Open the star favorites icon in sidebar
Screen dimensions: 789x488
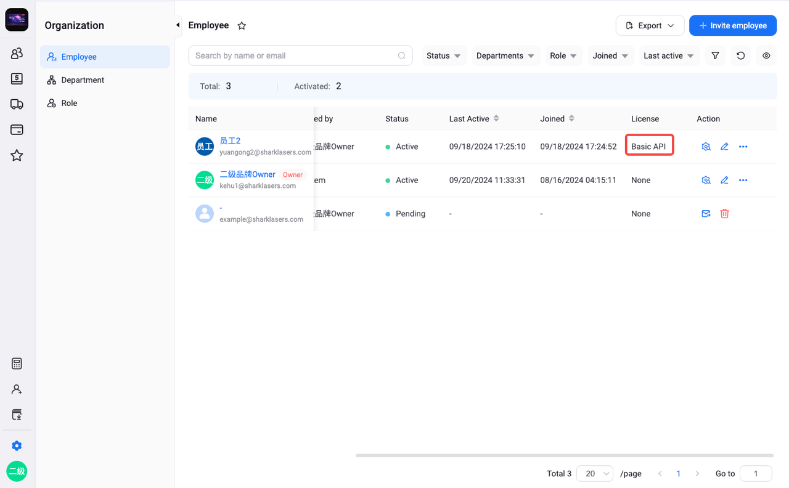pyautogui.click(x=17, y=155)
